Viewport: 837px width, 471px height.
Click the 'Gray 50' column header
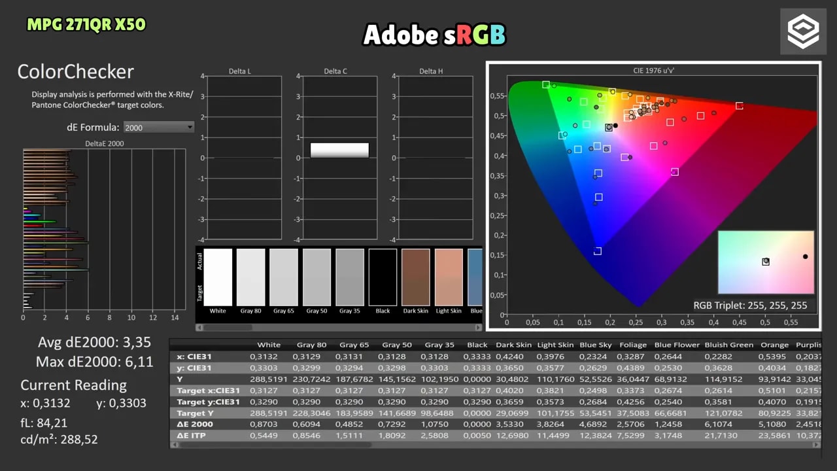(397, 345)
